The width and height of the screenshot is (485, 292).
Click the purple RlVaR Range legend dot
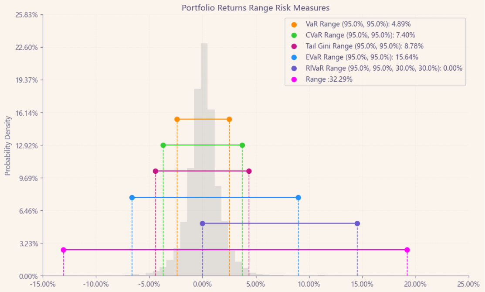(x=294, y=68)
